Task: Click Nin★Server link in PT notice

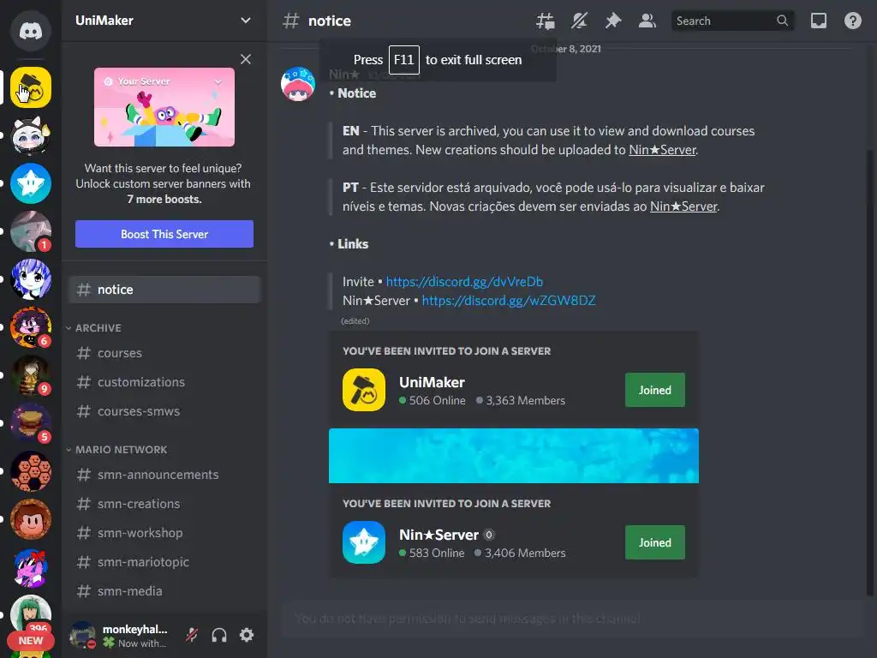Action: [x=683, y=206]
